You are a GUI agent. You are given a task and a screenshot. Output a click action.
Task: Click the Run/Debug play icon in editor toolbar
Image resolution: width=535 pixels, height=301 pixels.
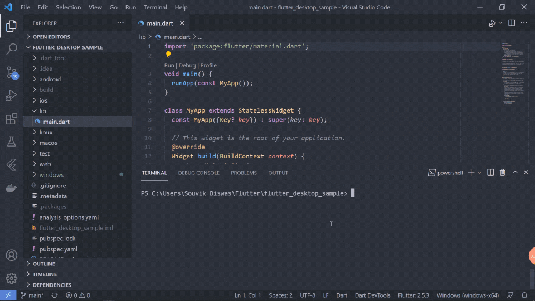tap(492, 23)
